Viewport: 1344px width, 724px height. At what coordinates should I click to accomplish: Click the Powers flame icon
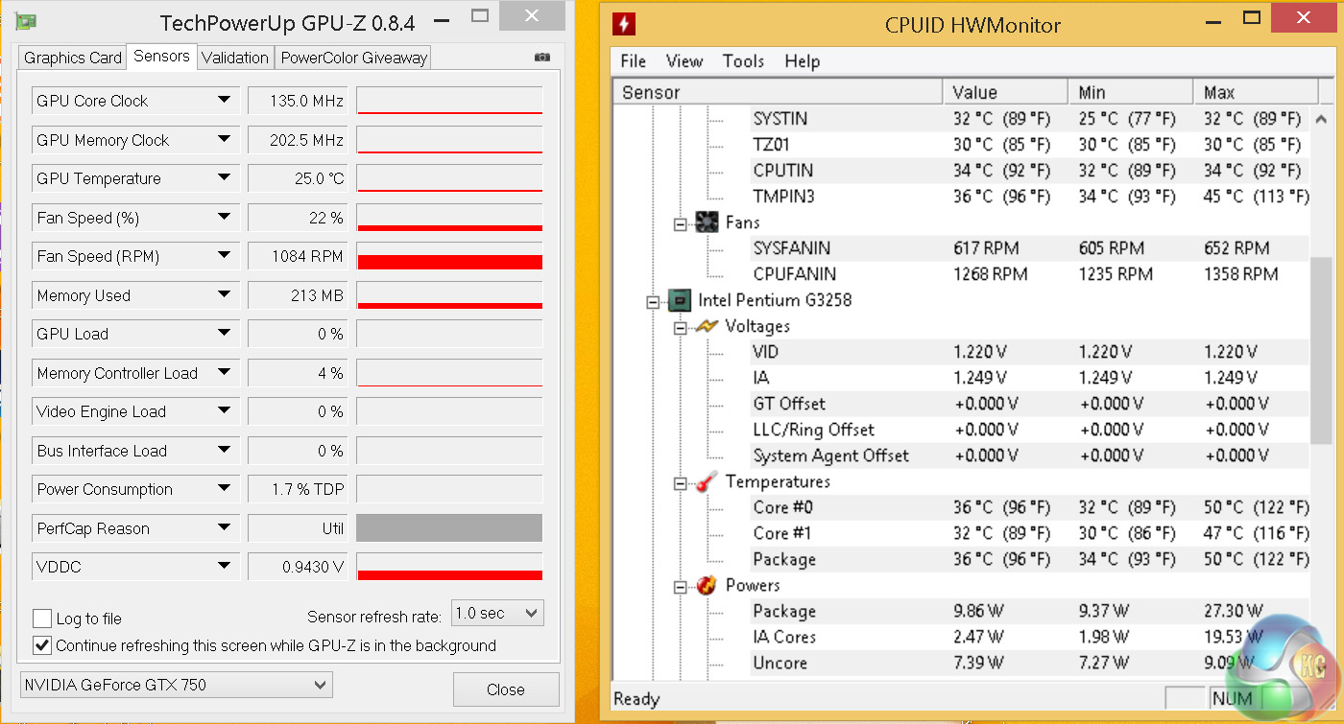pyautogui.click(x=708, y=585)
